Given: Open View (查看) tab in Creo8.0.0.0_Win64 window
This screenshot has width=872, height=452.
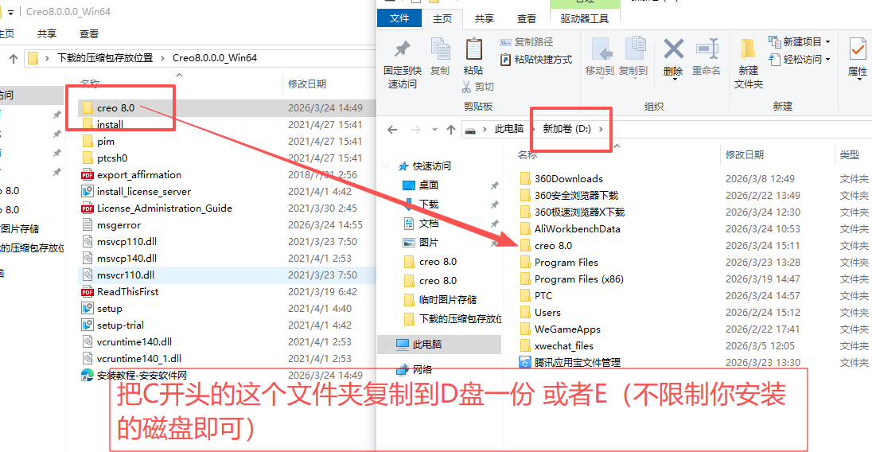Looking at the screenshot, I should click(89, 34).
